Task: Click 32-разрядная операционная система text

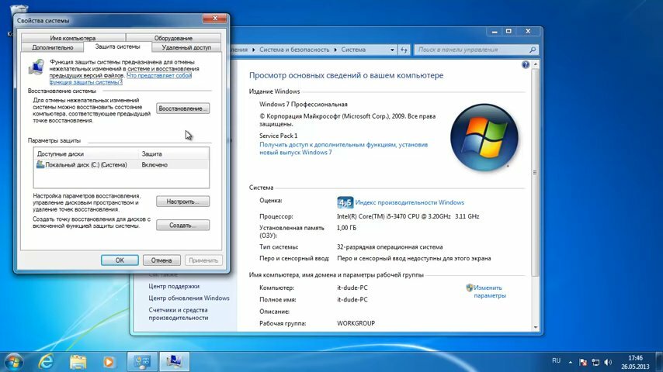Action: [x=390, y=246]
